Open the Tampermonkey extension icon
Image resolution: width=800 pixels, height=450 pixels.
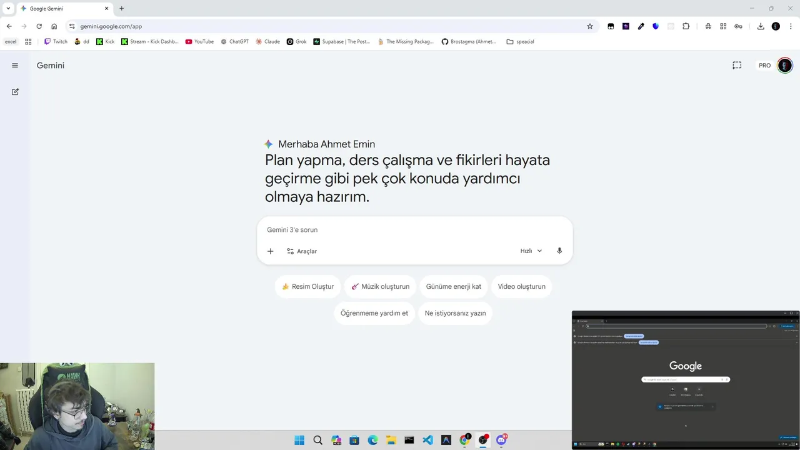[x=611, y=26]
